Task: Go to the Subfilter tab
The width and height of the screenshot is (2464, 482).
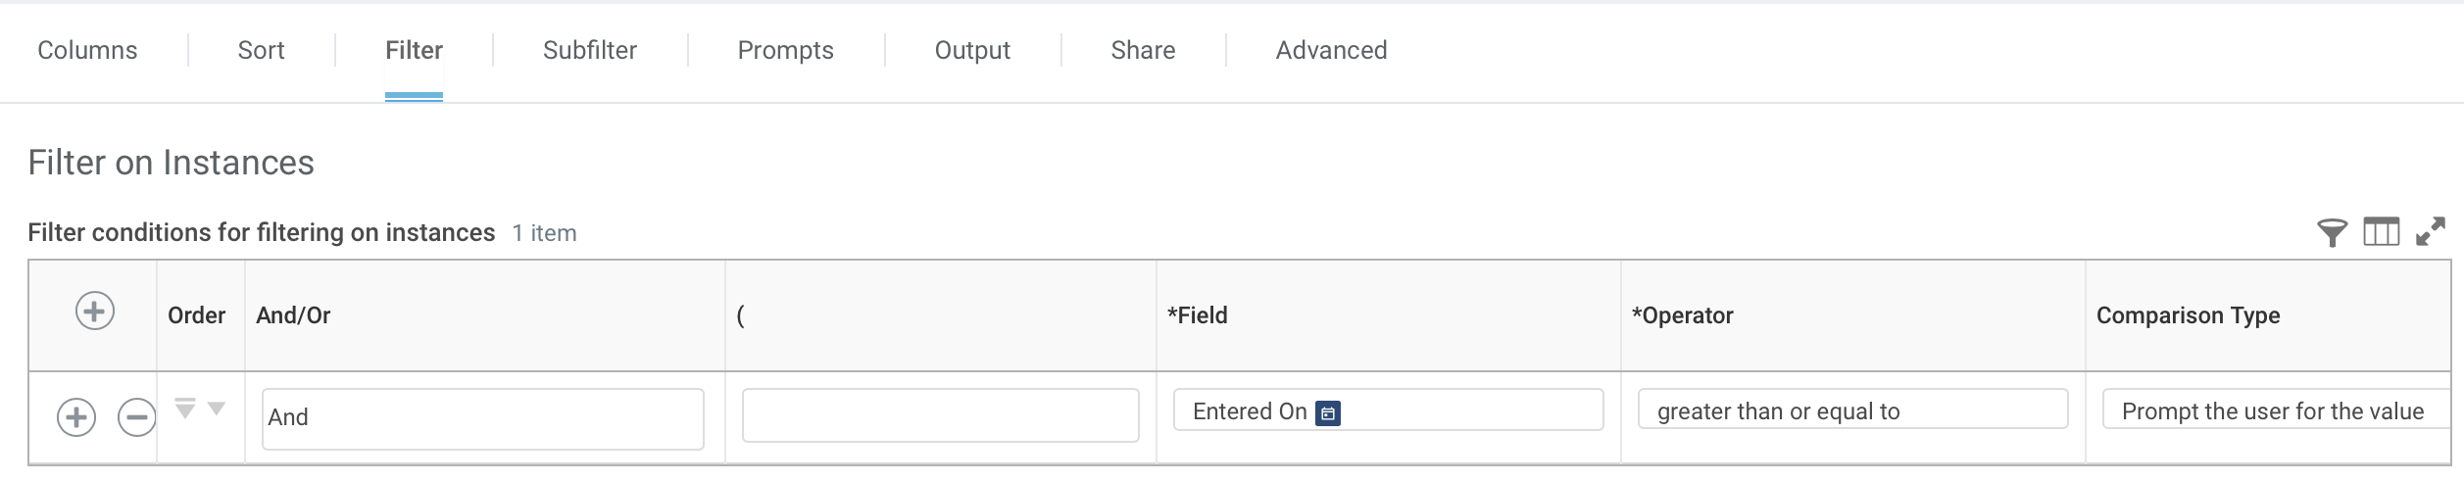Action: [x=589, y=50]
